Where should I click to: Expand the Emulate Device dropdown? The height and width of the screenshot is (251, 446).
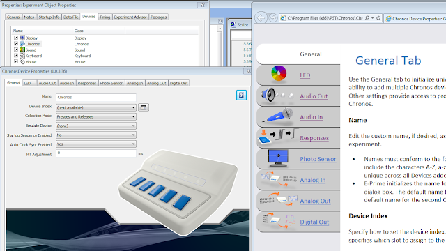pos(96,125)
